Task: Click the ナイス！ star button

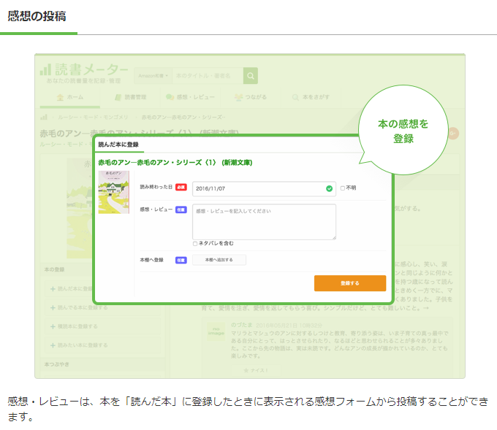Action: click(256, 370)
